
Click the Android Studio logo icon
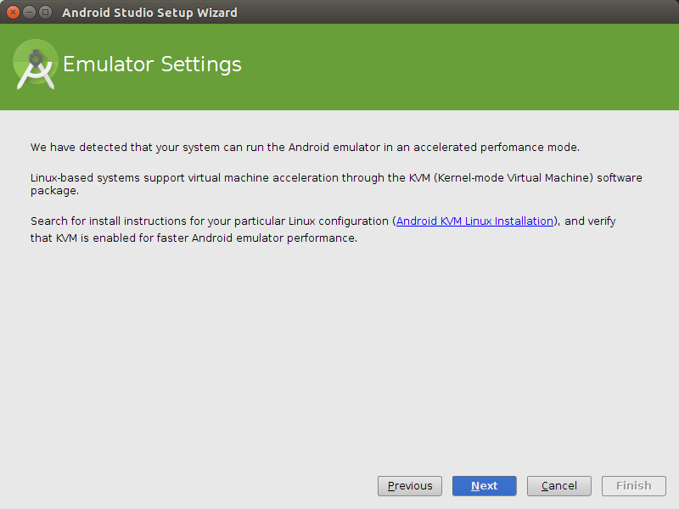[x=36, y=64]
